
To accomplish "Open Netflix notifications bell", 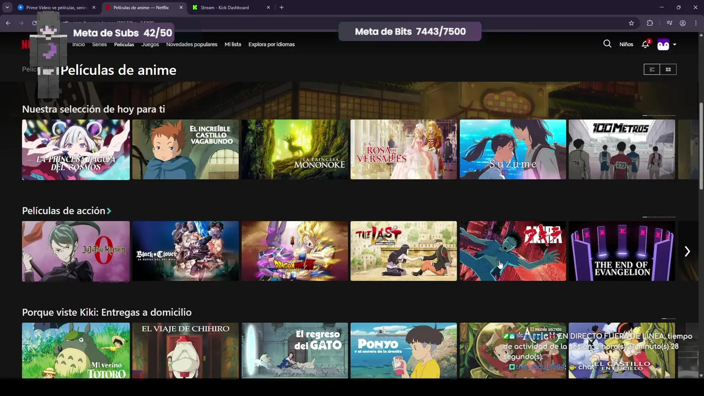I will [646, 44].
